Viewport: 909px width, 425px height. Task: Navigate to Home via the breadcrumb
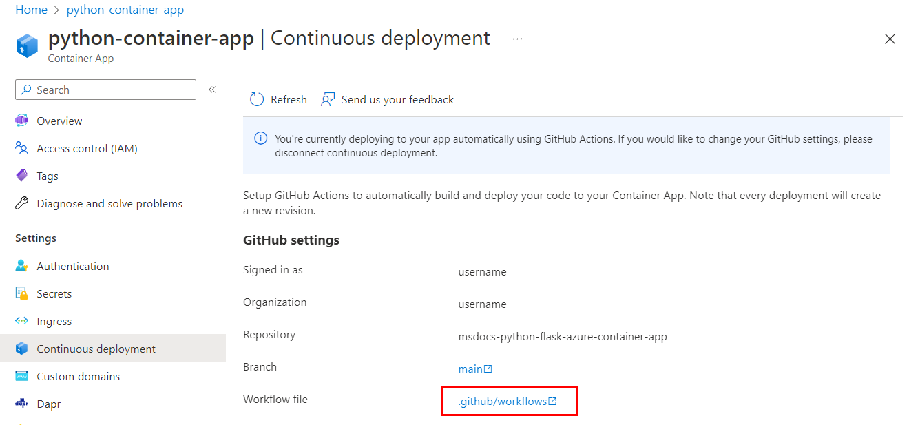pos(31,10)
